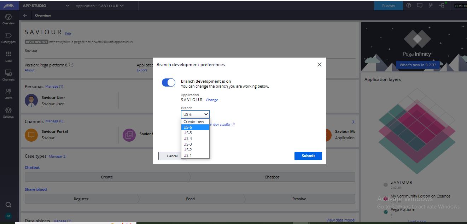
Task: Click the Resolve stage of Share blood
Action: coord(299,199)
